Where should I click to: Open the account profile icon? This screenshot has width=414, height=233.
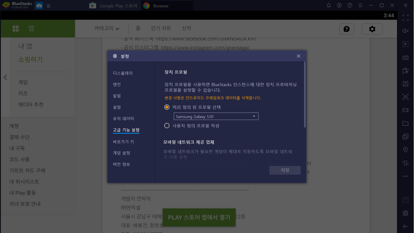339,5
